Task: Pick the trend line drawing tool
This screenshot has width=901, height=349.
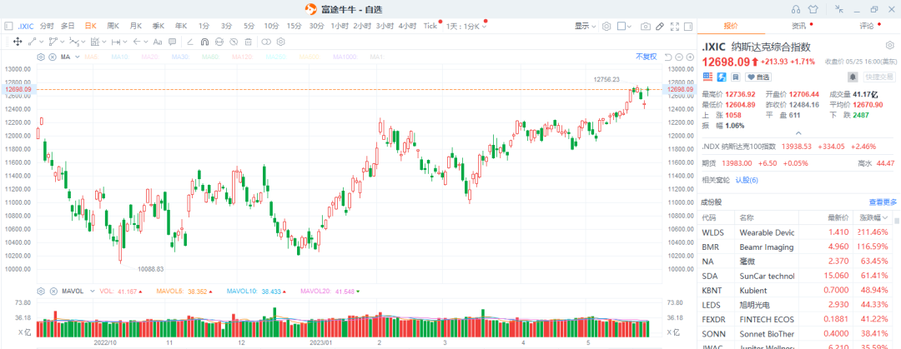Action: point(33,42)
